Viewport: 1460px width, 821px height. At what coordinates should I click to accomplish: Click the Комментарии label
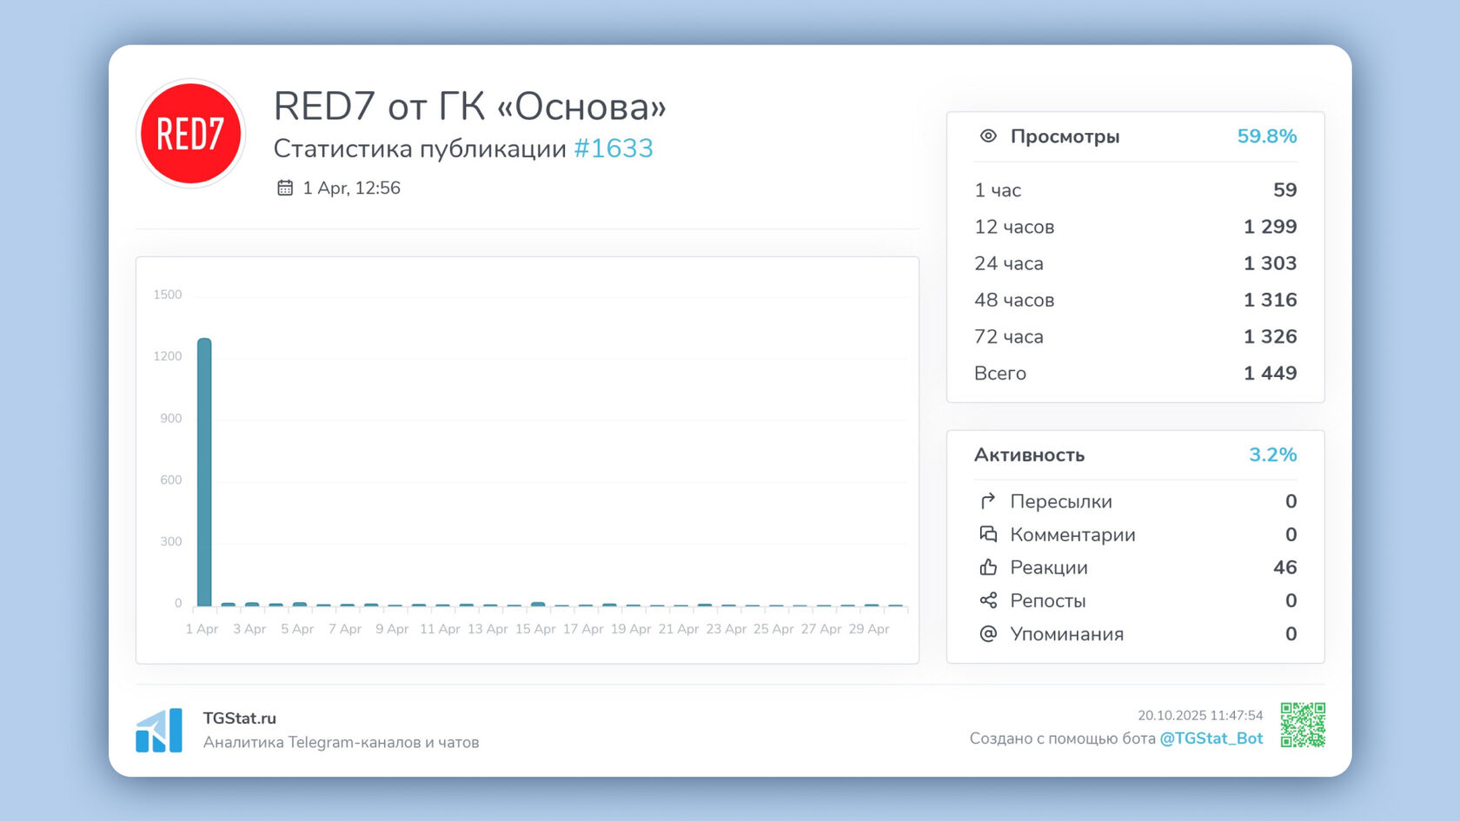click(x=1073, y=534)
